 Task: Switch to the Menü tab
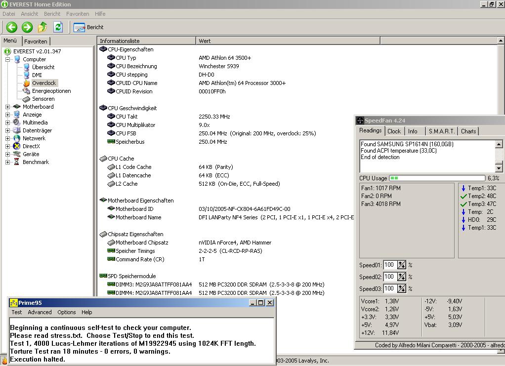[x=10, y=41]
